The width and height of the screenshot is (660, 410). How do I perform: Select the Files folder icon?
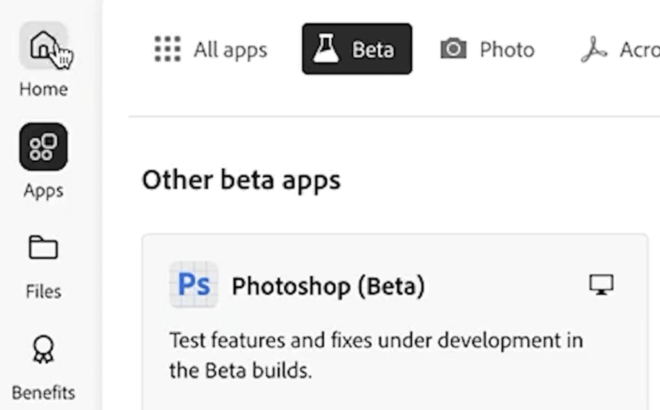(x=43, y=248)
